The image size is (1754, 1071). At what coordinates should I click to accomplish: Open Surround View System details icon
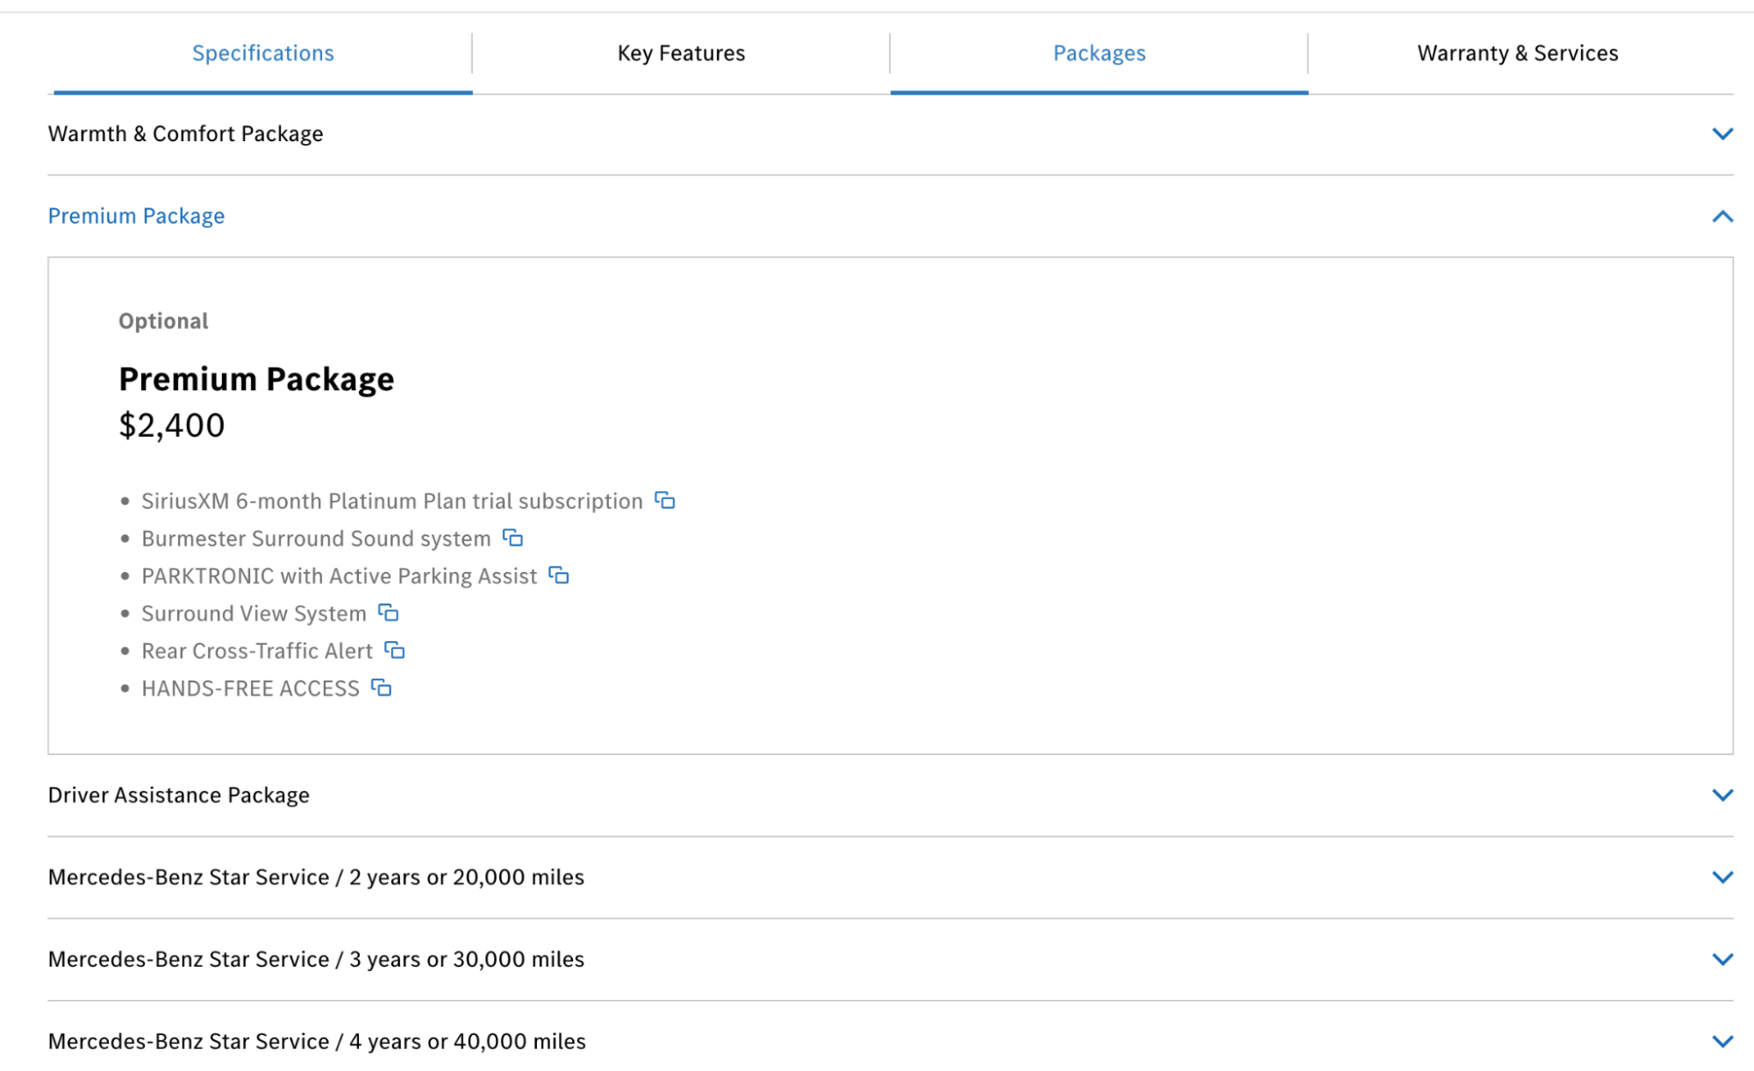[x=389, y=613]
